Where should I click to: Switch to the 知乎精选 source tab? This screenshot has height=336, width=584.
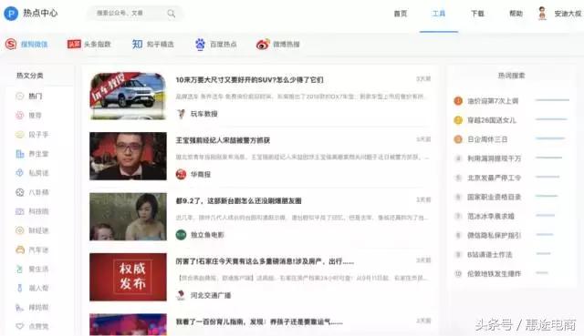(x=152, y=45)
